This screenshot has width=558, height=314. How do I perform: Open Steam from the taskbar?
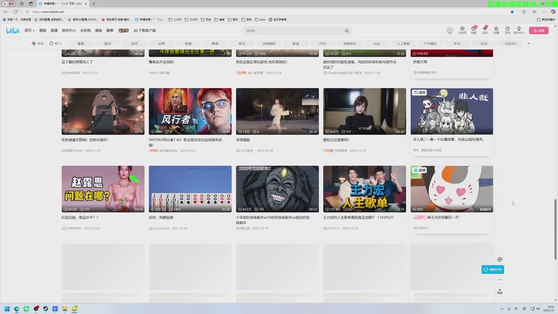point(45,308)
